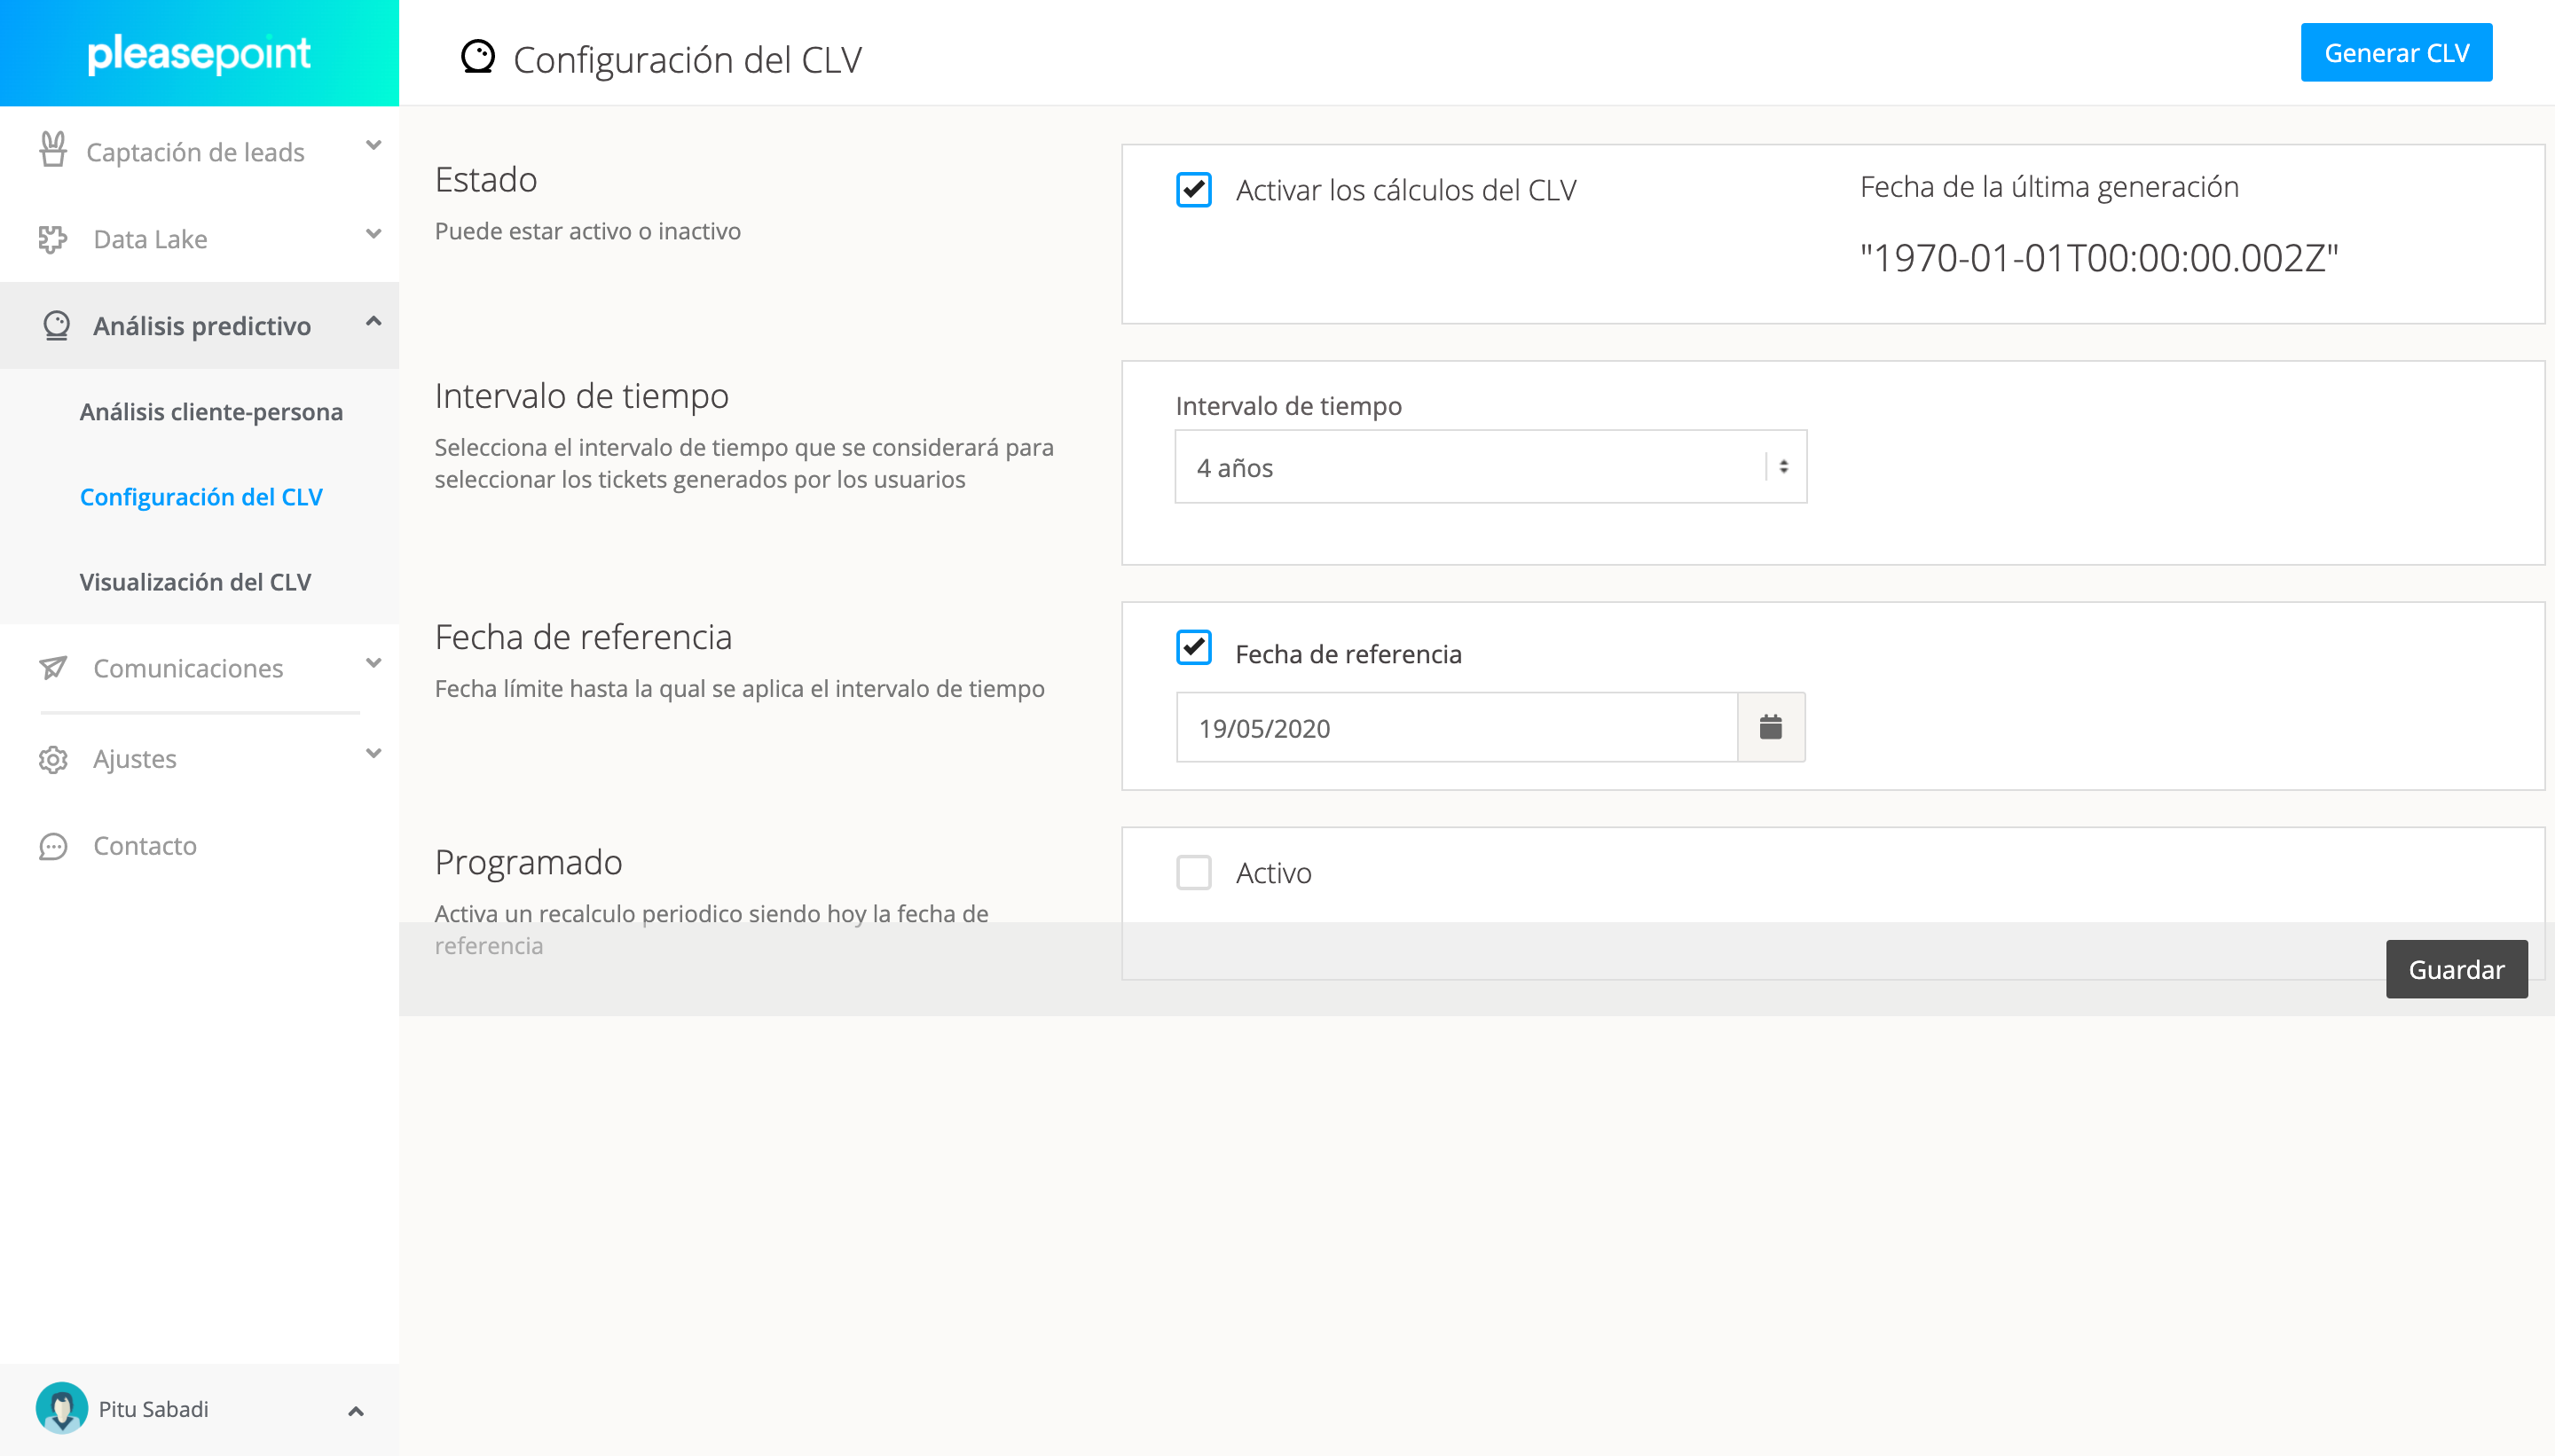This screenshot has width=2555, height=1456.
Task: Click the Ajustes gear icon
Action: coord(53,759)
